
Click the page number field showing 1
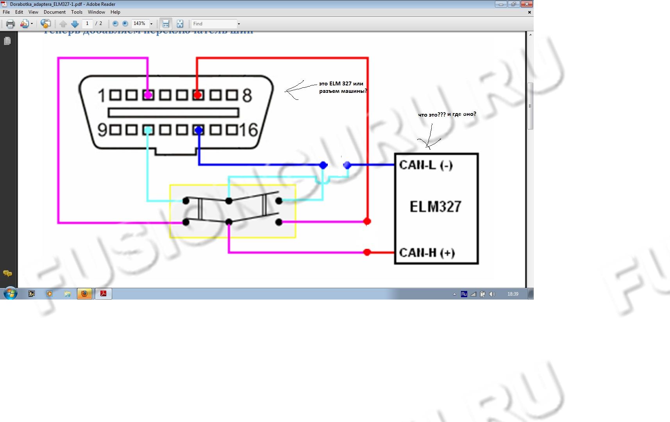[87, 23]
